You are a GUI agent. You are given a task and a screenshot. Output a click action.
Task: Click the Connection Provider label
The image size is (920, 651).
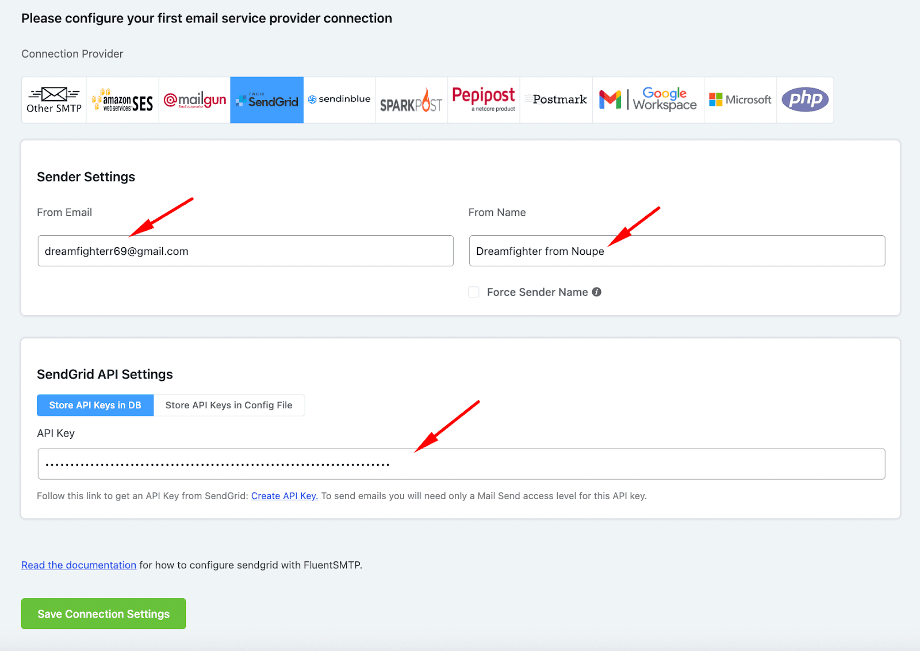(x=72, y=53)
